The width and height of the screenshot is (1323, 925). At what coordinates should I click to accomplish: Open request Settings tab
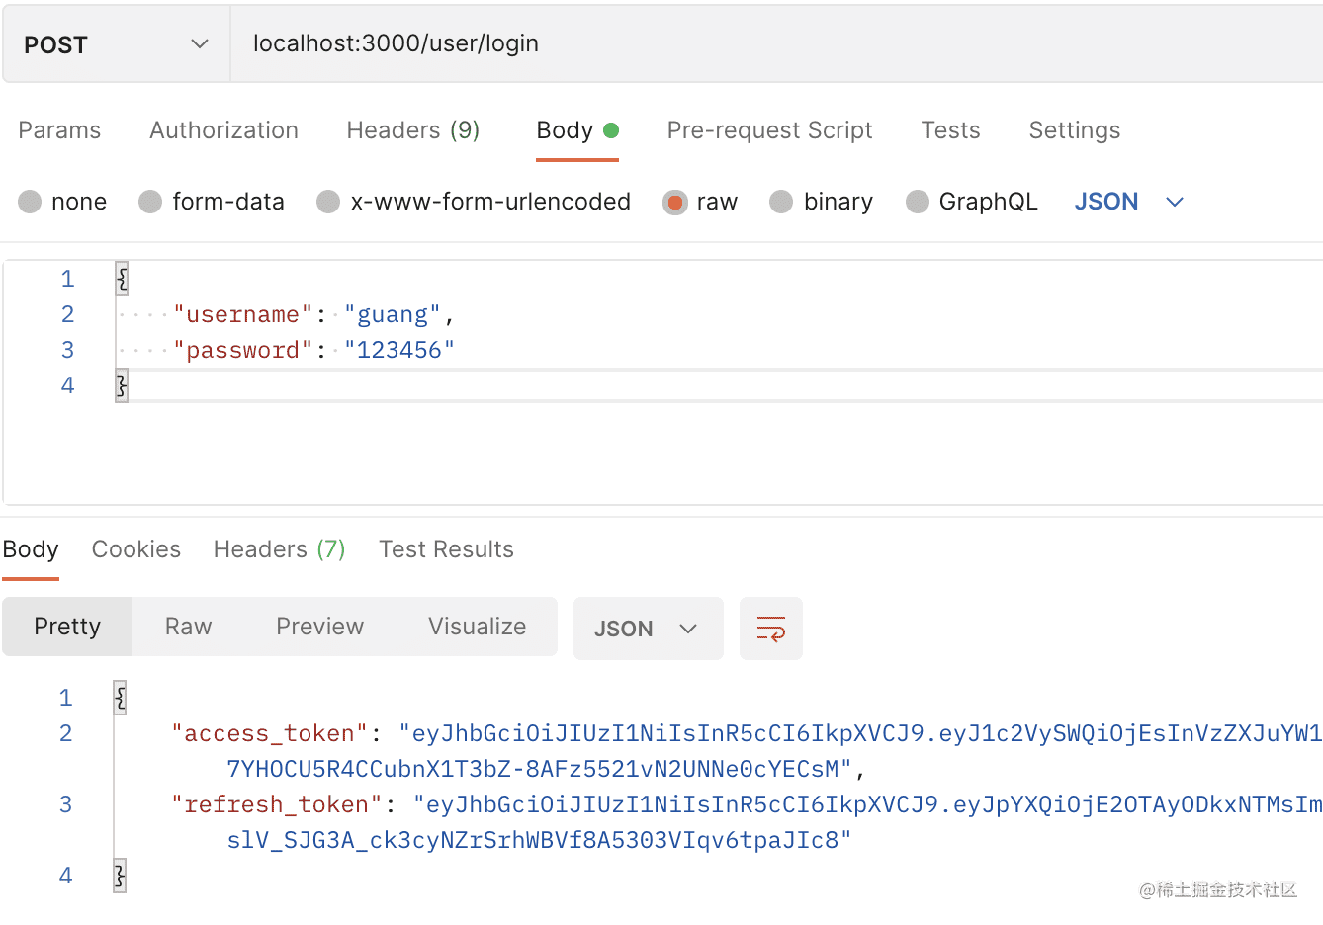[x=1074, y=130]
